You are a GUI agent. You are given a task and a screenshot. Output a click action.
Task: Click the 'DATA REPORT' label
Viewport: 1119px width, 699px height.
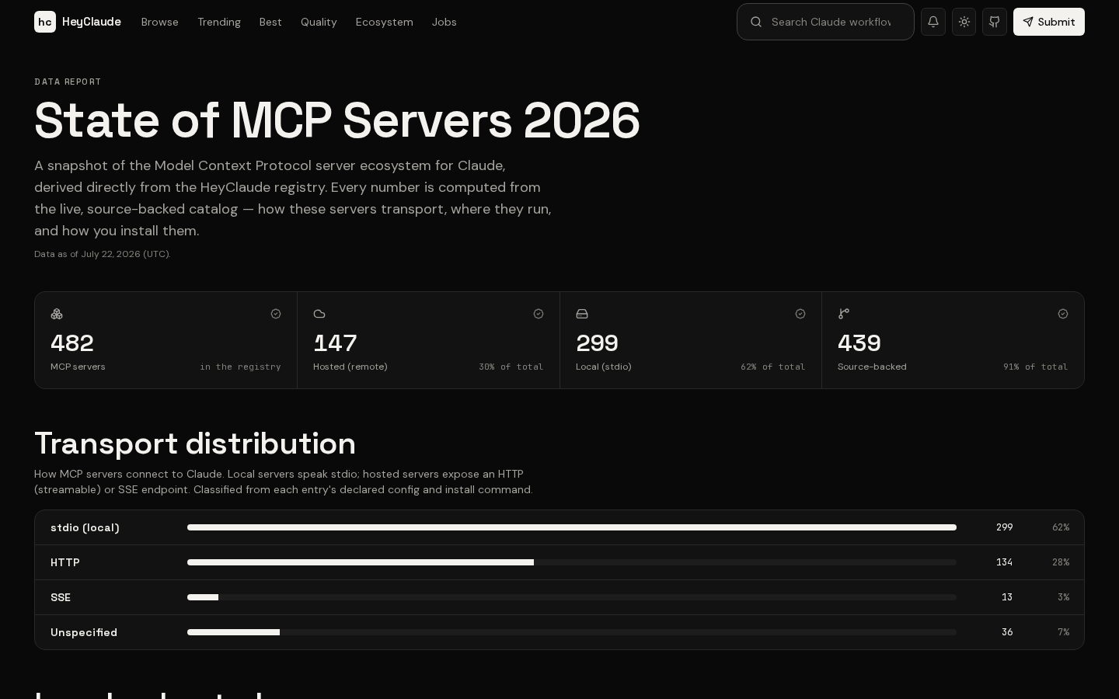tap(68, 82)
